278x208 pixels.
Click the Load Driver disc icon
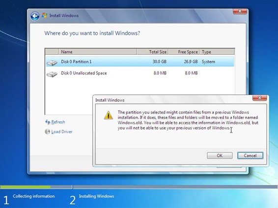(47, 132)
